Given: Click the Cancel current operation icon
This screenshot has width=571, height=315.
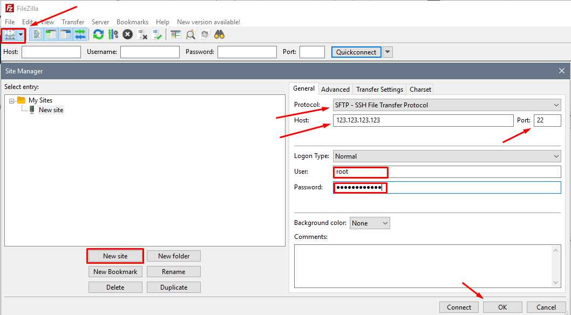Looking at the screenshot, I should [x=127, y=35].
